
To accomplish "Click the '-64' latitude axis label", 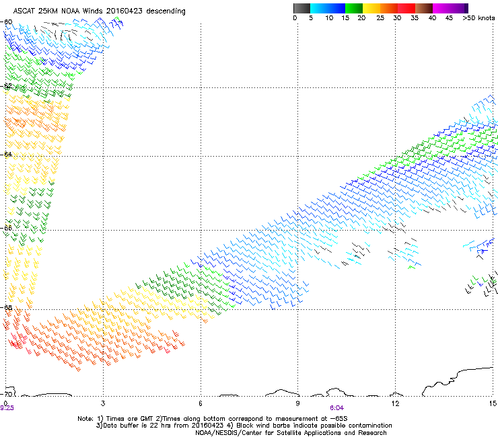I will (x=6, y=155).
